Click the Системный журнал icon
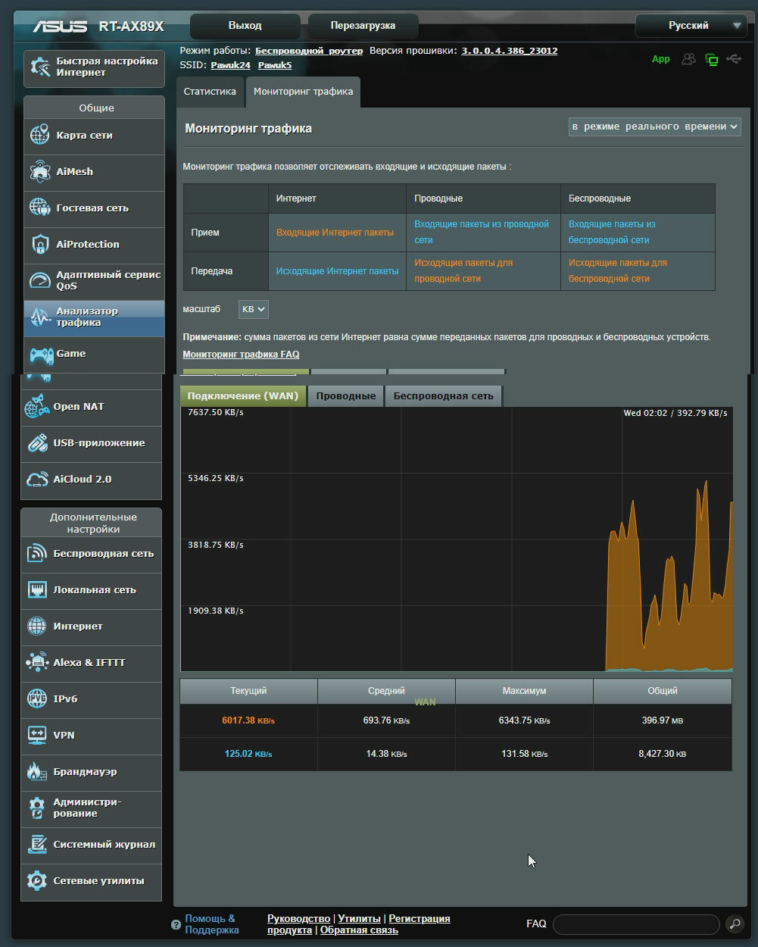The image size is (758, 947). tap(36, 845)
